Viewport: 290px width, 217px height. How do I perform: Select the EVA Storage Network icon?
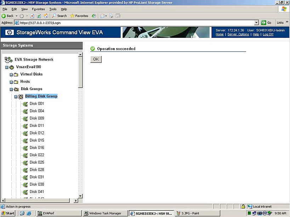pyautogui.click(x=8, y=60)
